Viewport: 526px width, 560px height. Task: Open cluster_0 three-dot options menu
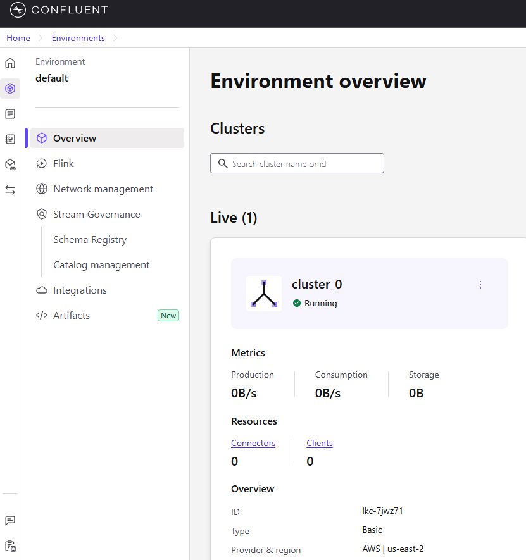click(480, 285)
